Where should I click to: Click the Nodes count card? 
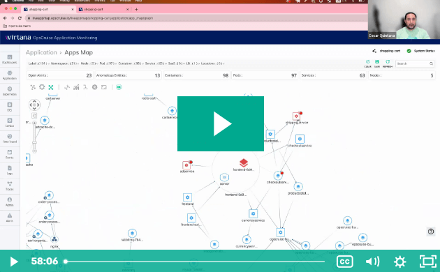point(402,75)
